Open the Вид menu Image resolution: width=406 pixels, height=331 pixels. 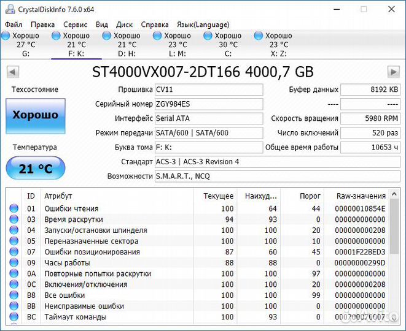102,25
